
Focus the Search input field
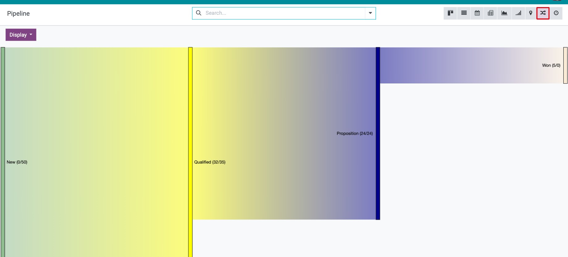(x=284, y=13)
